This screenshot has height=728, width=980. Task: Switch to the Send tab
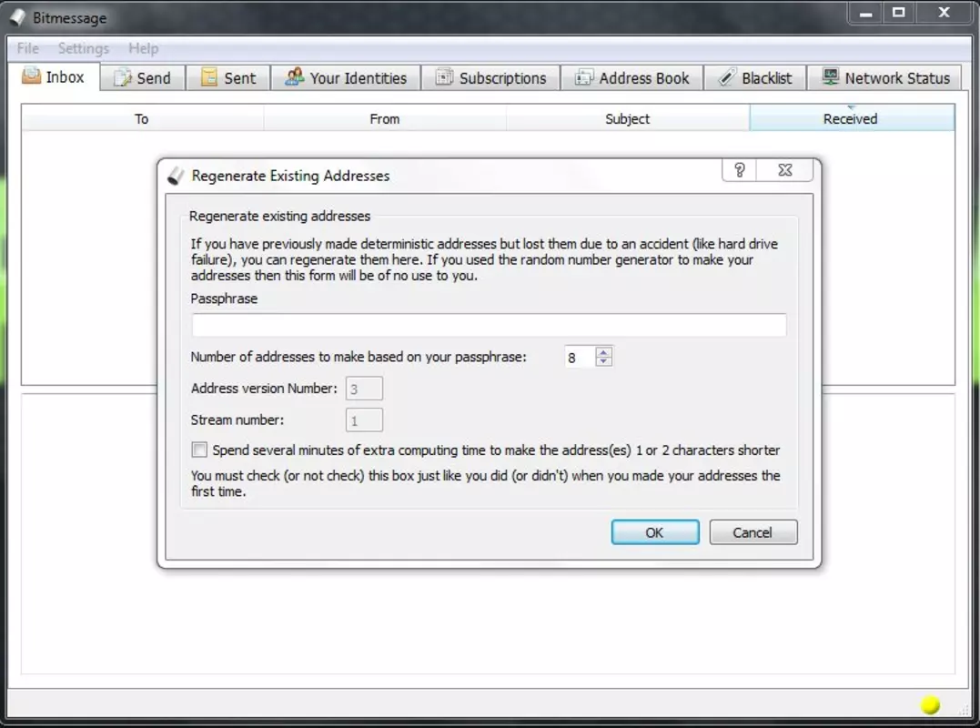[x=143, y=78]
